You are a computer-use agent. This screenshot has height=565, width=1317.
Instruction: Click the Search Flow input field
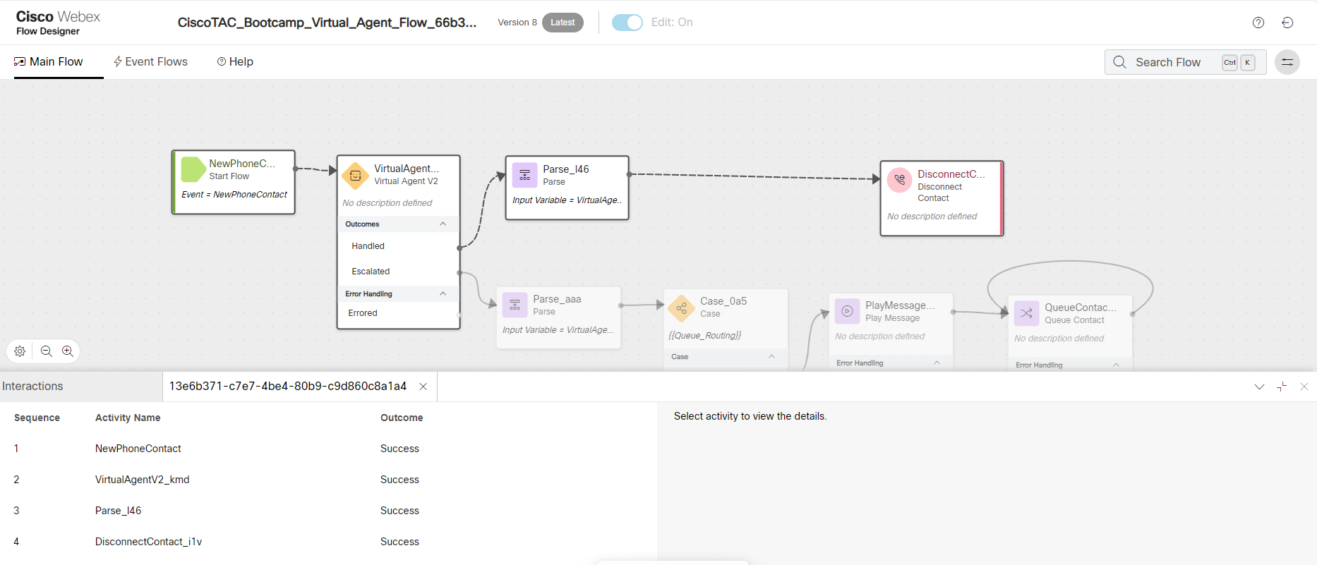click(x=1186, y=62)
